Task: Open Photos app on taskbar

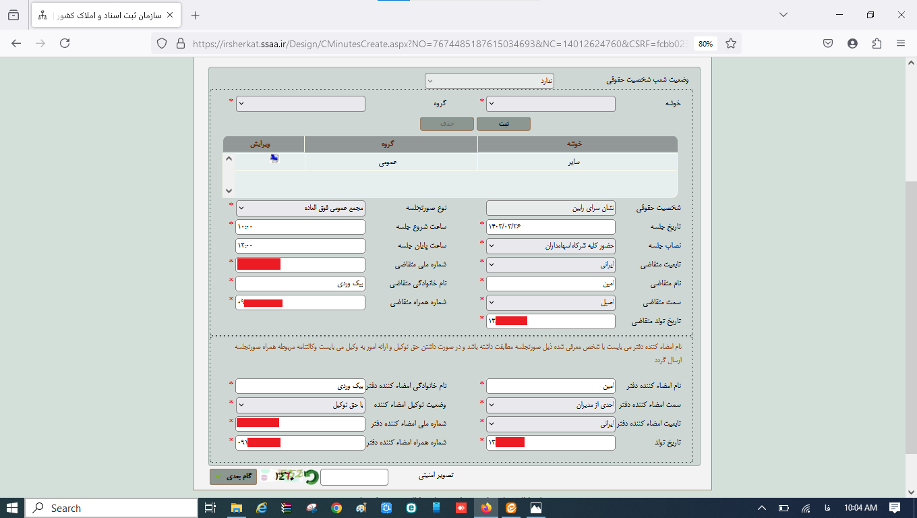Action: [536, 508]
